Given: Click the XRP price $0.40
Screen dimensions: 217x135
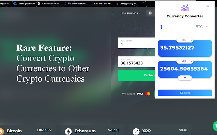Looking at the screenshot, I should coord(183,130).
